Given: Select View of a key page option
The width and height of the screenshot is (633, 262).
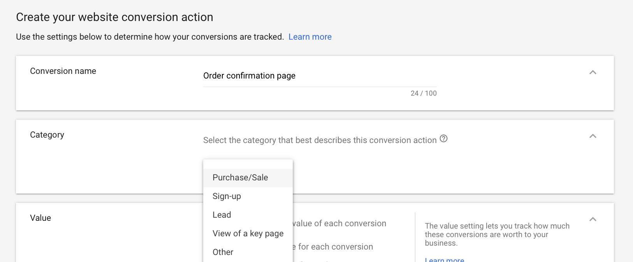Looking at the screenshot, I should point(248,234).
